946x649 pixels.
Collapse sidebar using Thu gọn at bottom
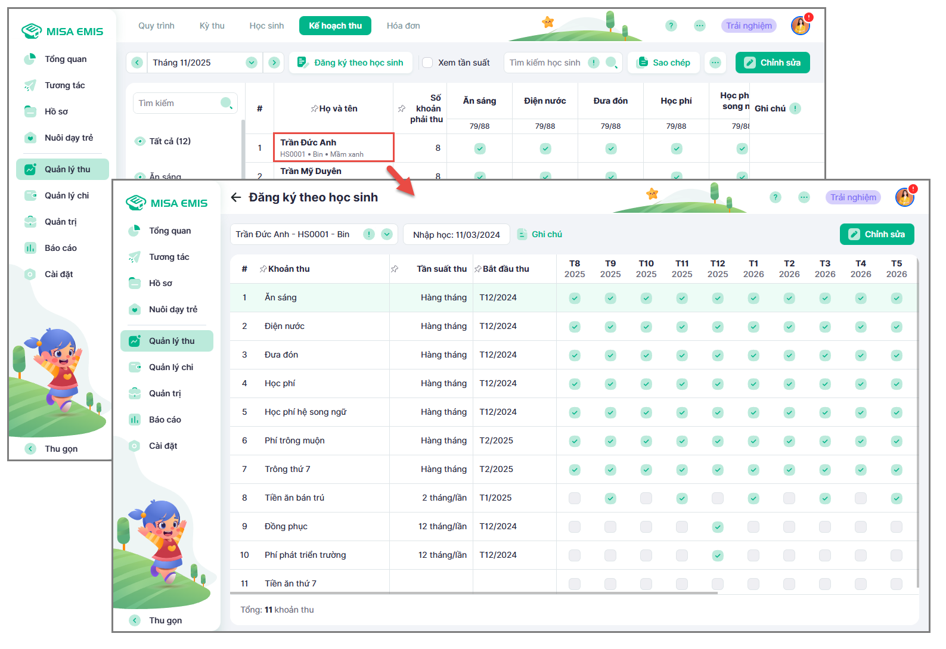click(165, 620)
